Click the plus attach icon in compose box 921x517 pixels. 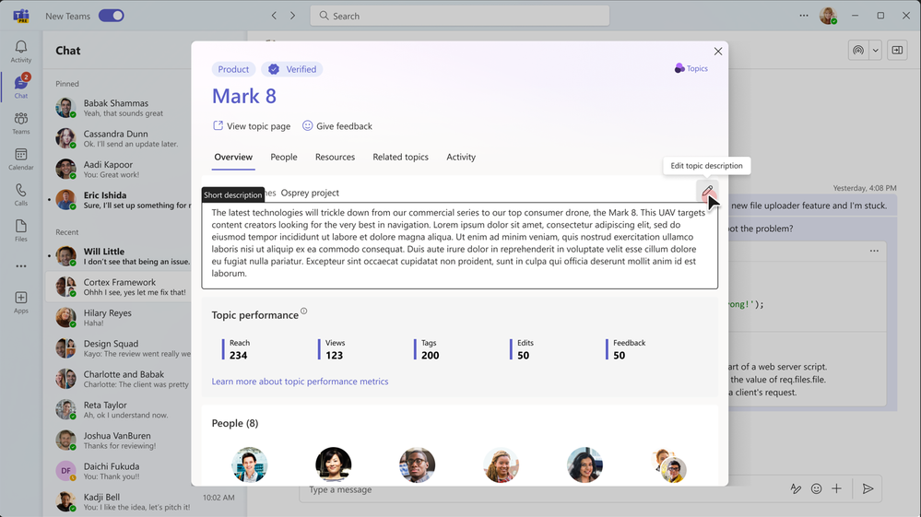pyautogui.click(x=836, y=488)
